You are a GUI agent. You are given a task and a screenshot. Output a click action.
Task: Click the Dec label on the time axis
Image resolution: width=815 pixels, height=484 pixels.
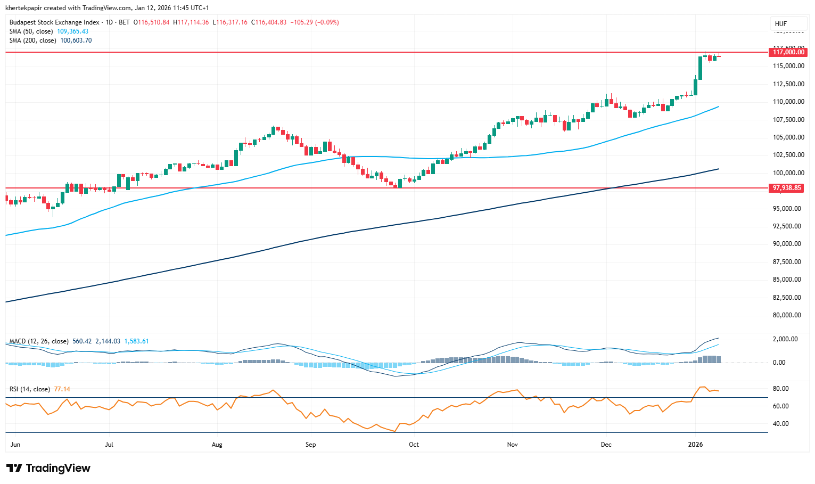coord(605,445)
